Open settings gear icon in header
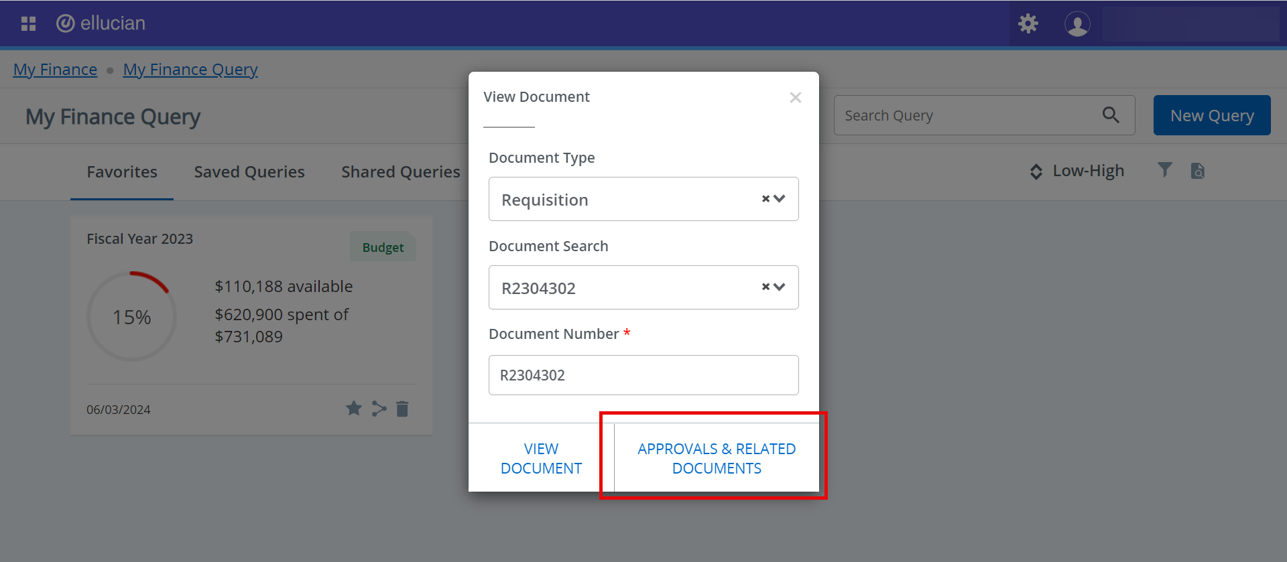The image size is (1287, 562). click(1028, 24)
